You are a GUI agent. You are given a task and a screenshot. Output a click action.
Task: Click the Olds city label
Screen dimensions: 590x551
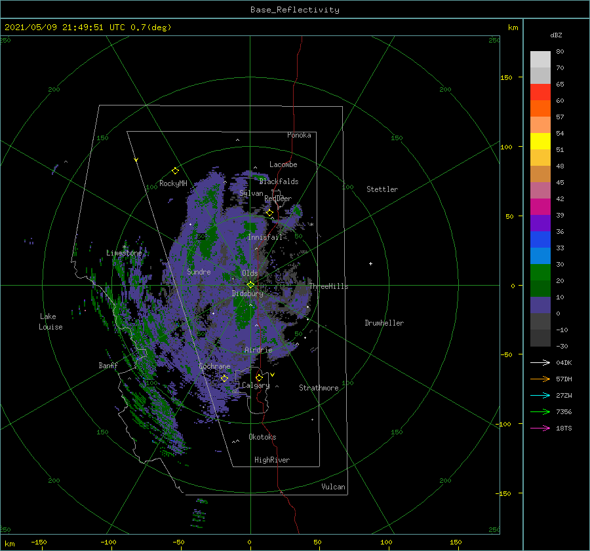(x=250, y=273)
